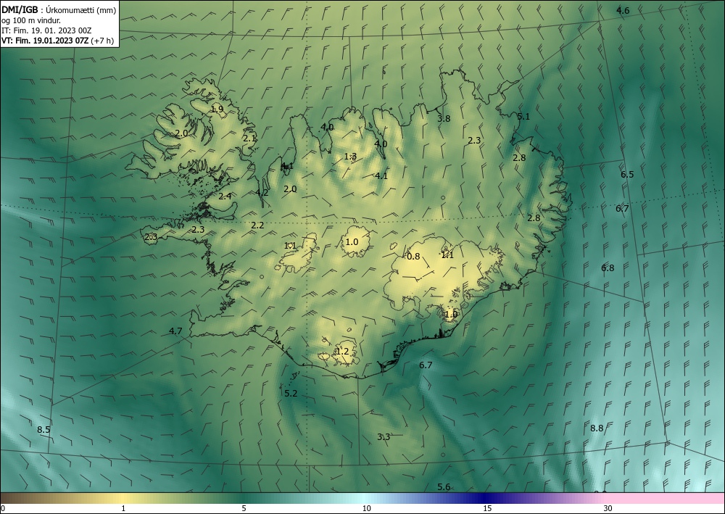The image size is (725, 514).
Task: Select the 5.6 value label
Action: pos(444,486)
